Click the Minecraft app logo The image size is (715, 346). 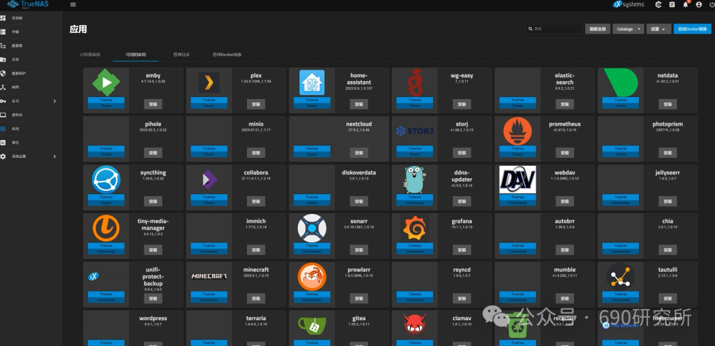point(209,276)
